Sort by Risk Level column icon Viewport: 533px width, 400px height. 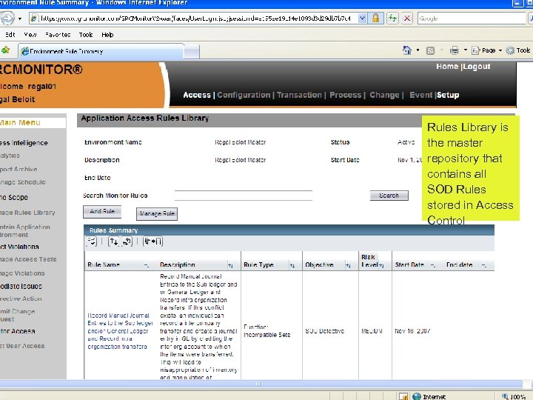click(x=381, y=265)
